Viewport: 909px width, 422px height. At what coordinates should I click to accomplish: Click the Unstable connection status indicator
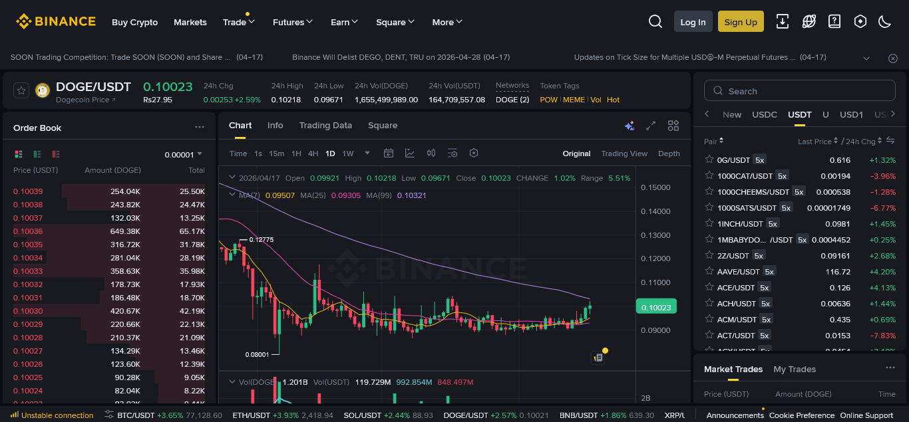pyautogui.click(x=51, y=415)
